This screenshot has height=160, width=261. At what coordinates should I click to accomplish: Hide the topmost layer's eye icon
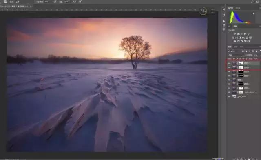229,63
